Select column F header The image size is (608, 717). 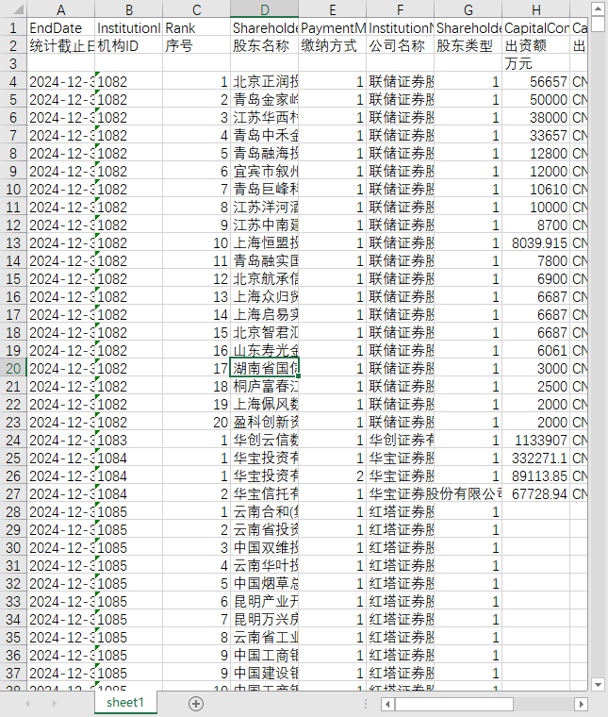point(401,9)
